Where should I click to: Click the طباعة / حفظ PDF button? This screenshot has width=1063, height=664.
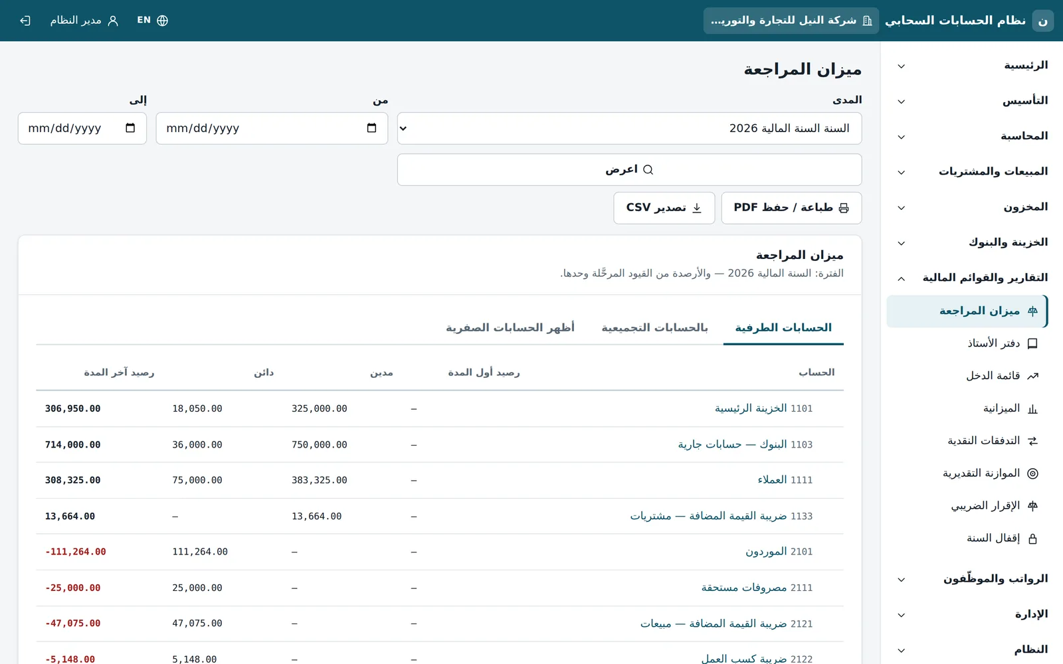(x=791, y=208)
